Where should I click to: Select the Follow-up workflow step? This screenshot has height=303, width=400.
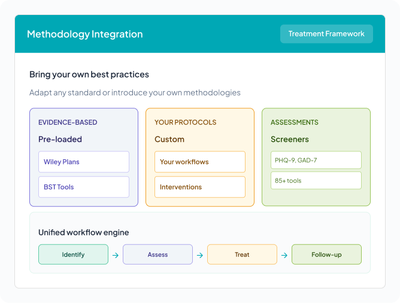326,254
